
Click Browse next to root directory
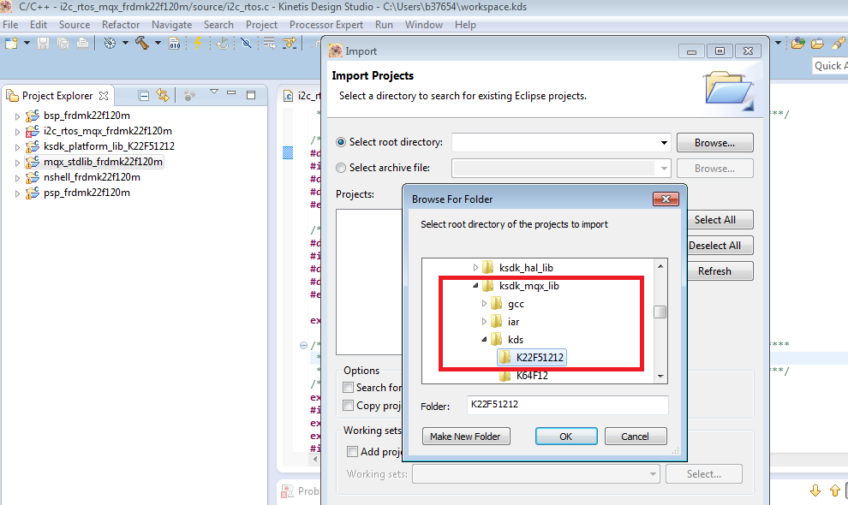click(x=714, y=143)
